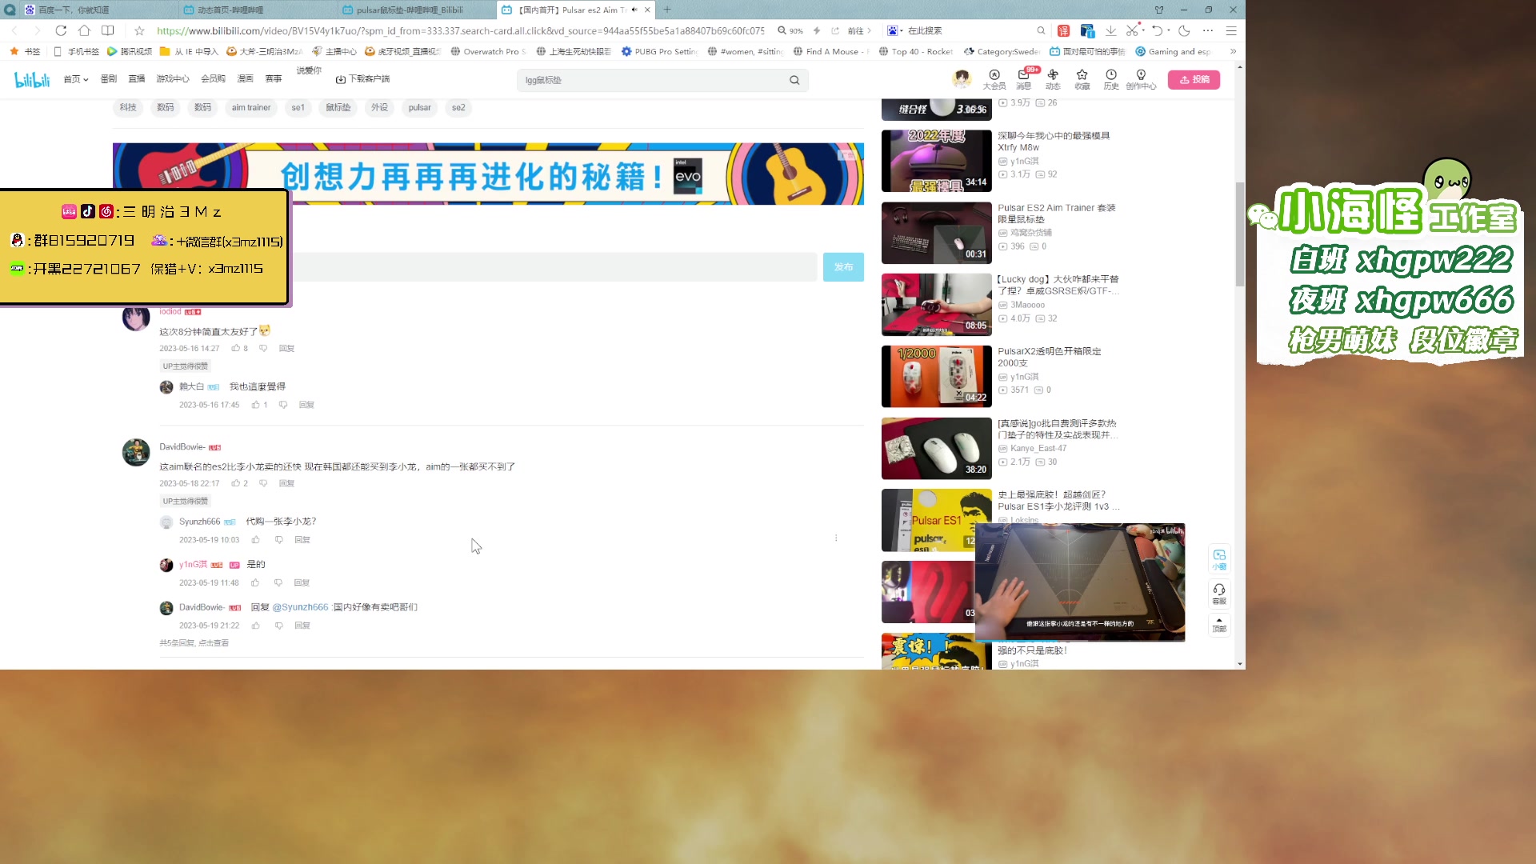Open a new browser tab plus button
The image size is (1536, 864).
coord(667,10)
